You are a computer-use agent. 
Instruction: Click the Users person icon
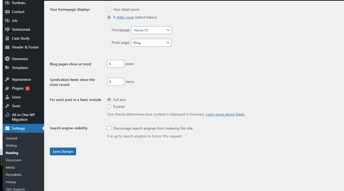[7, 97]
